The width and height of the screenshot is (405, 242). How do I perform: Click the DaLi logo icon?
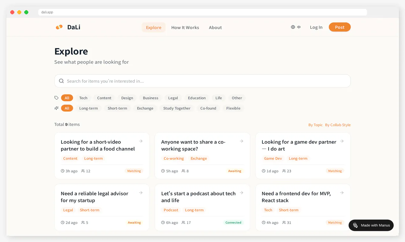[x=59, y=27]
